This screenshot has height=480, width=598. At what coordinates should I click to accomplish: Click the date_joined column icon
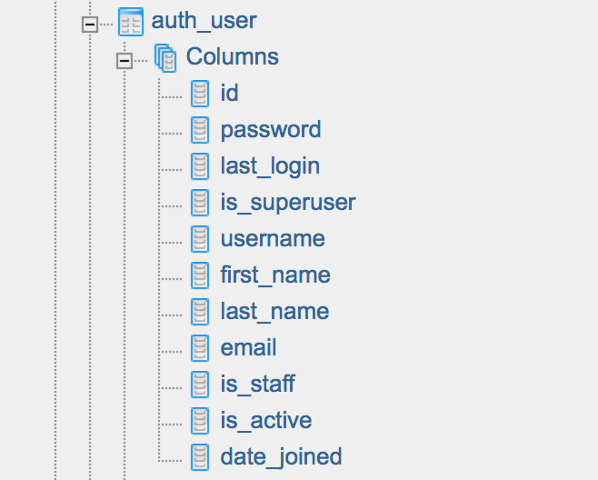[200, 457]
